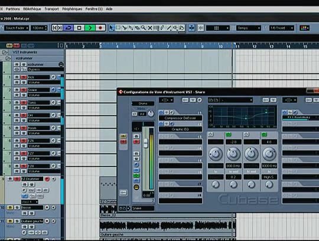This screenshot has height=241, width=319.
Task: Select the Guitare gauche audio clip
Action: (x=167, y=227)
